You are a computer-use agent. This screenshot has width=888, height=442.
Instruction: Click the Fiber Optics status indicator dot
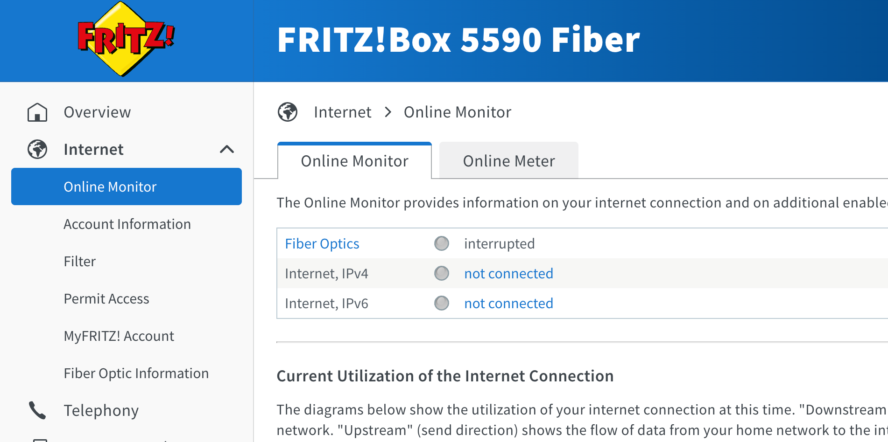[x=442, y=243]
